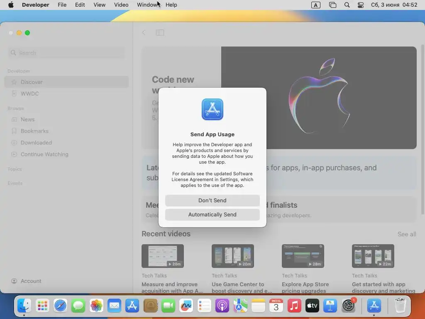Click See all for Recent videos
Image resolution: width=425 pixels, height=319 pixels.
[407, 234]
